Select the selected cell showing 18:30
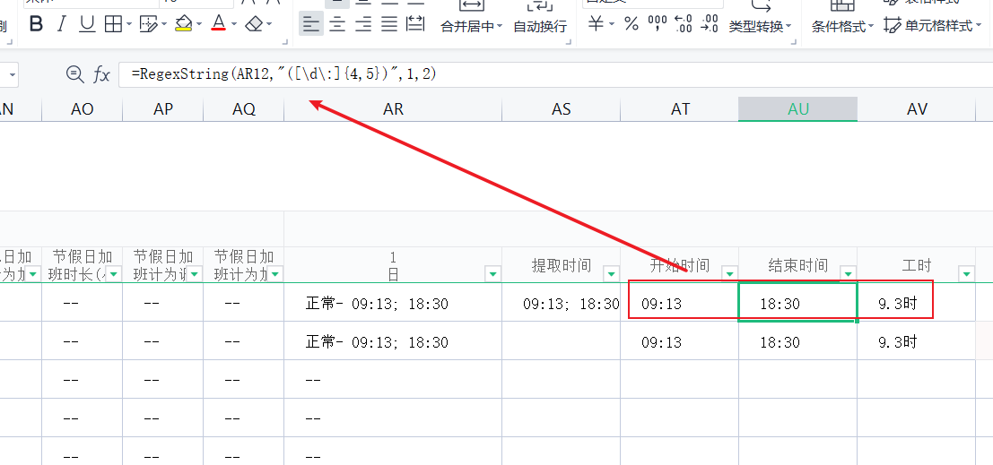The width and height of the screenshot is (993, 465). 798,303
